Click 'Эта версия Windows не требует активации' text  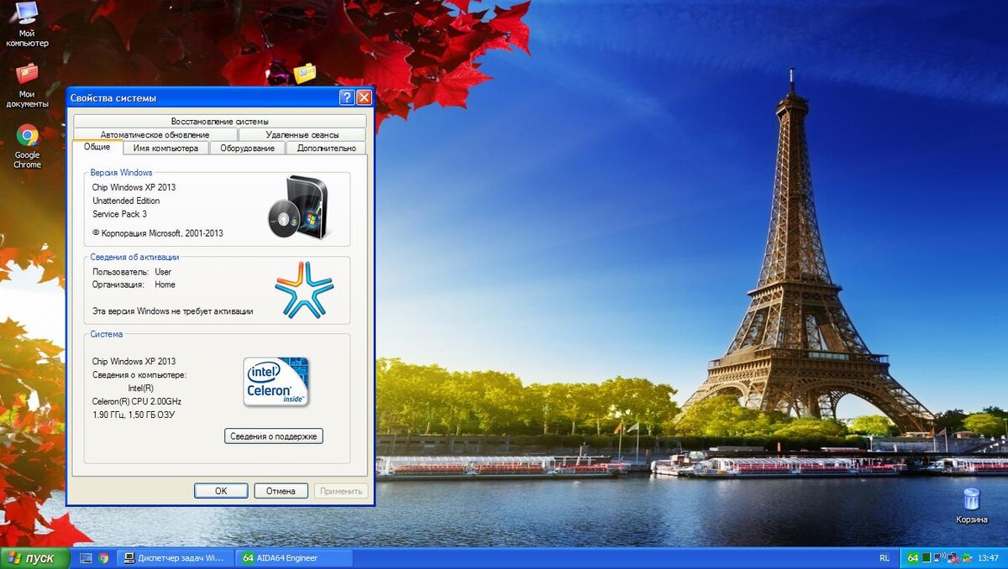pyautogui.click(x=172, y=311)
